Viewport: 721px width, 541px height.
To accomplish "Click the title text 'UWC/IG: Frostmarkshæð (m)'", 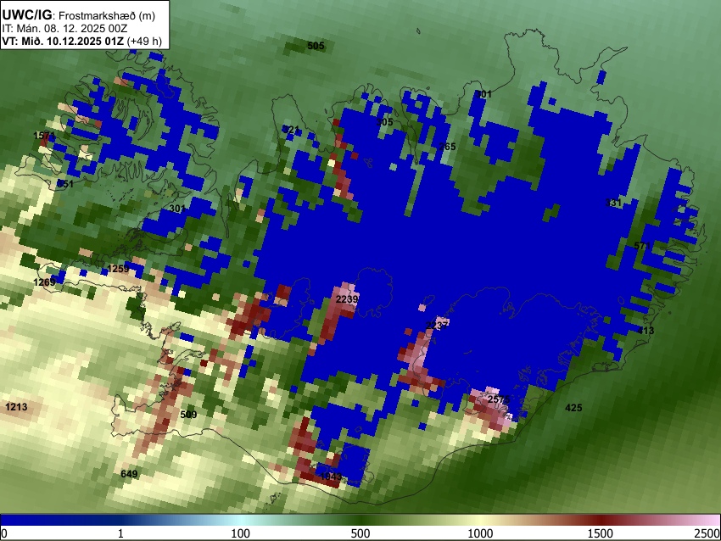I will [79, 15].
